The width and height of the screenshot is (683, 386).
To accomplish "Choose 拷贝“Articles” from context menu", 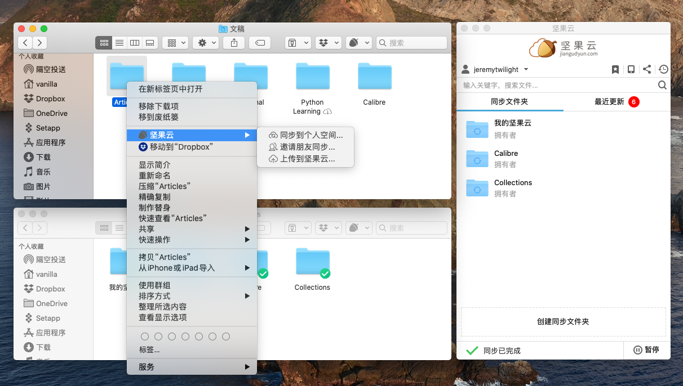I will pos(192,257).
